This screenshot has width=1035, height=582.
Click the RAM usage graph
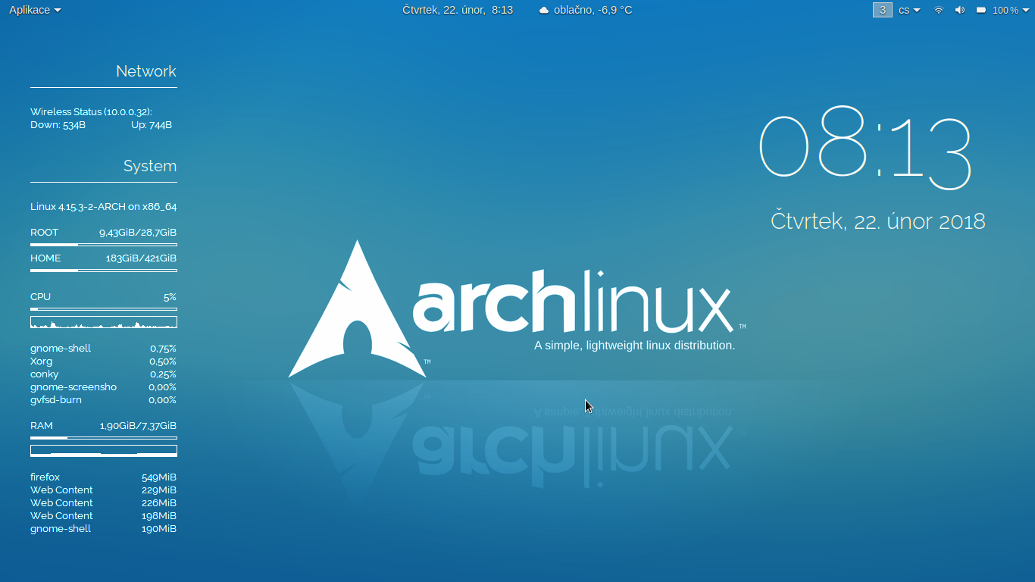tap(104, 451)
